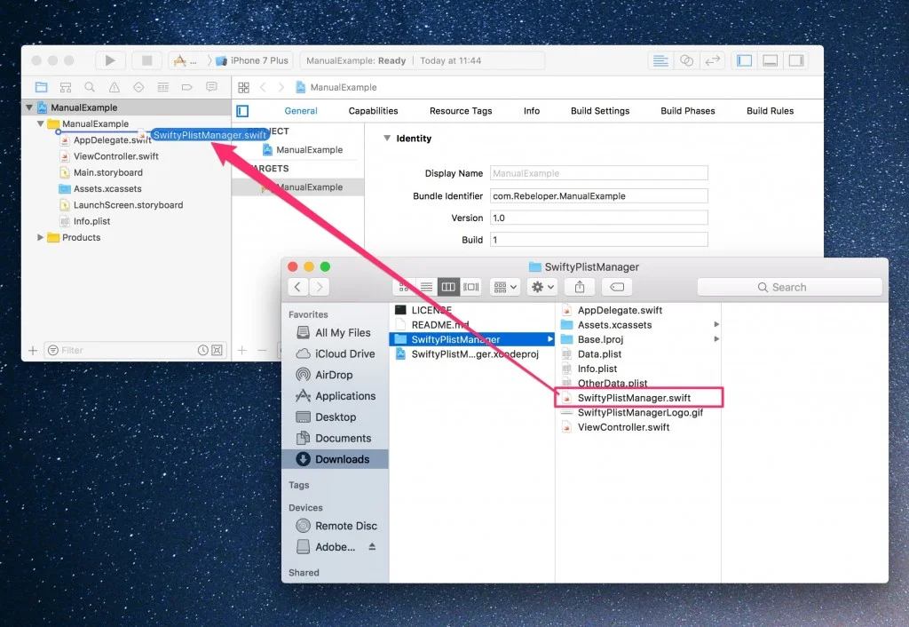This screenshot has height=627, width=909.
Task: Toggle the Xcode debug area
Action: (x=770, y=60)
